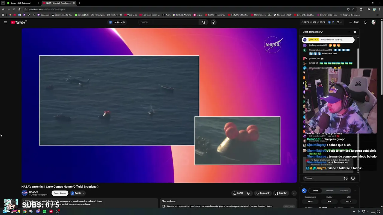Click the main NASA video player

point(159,105)
